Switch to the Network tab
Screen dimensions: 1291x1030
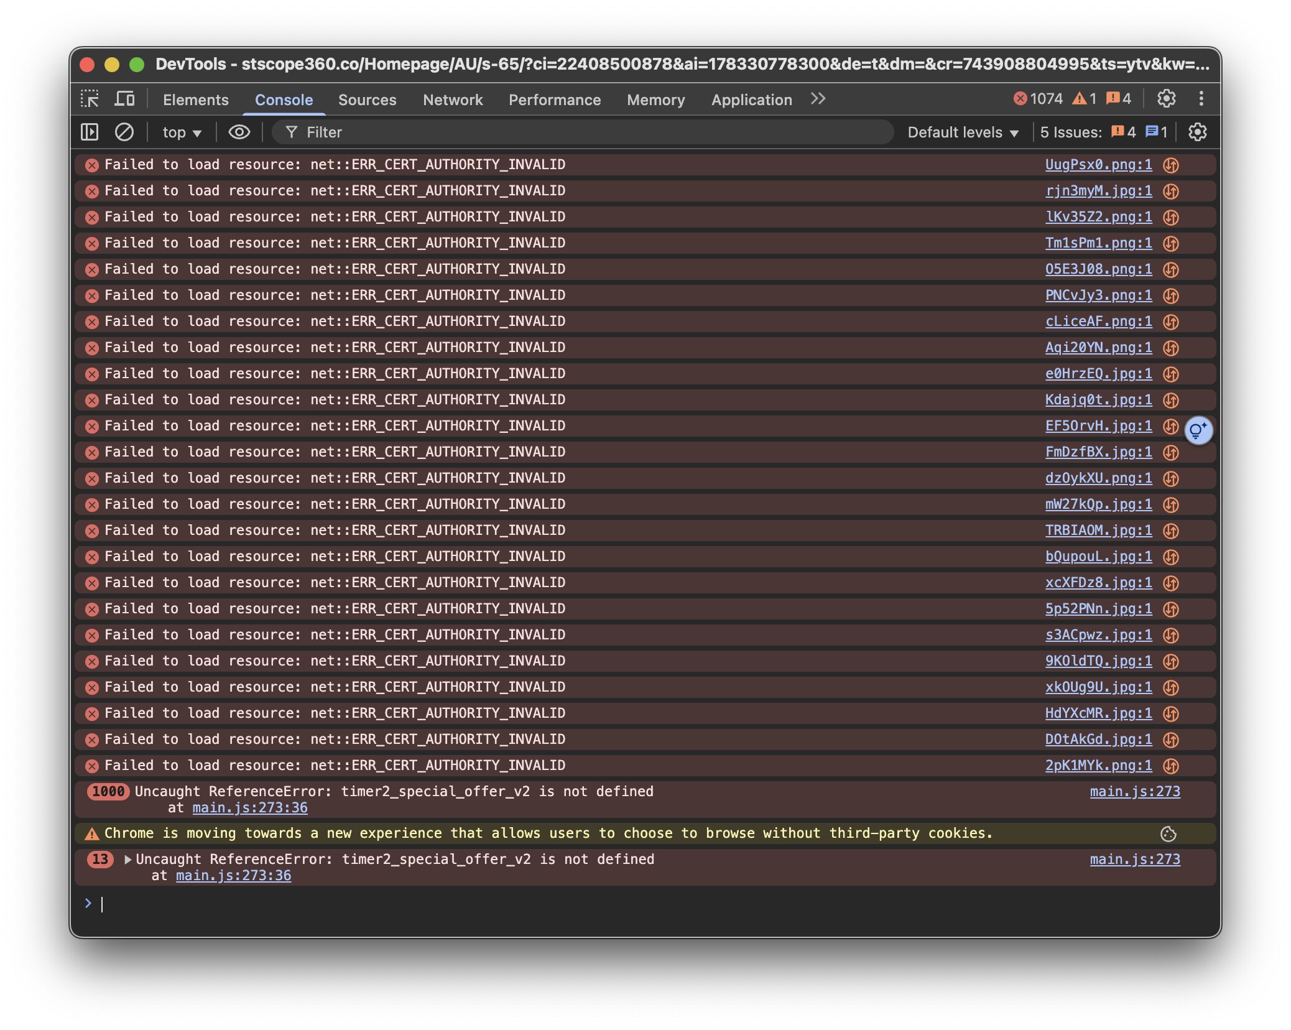tap(452, 100)
